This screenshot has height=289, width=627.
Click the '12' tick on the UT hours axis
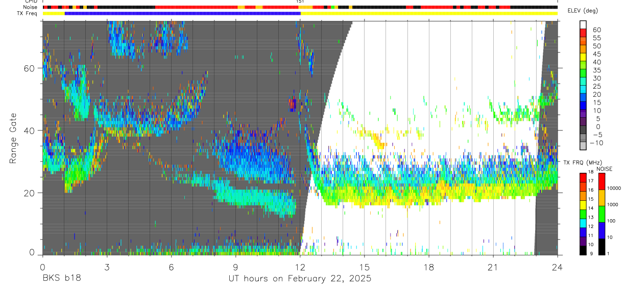pos(300,267)
